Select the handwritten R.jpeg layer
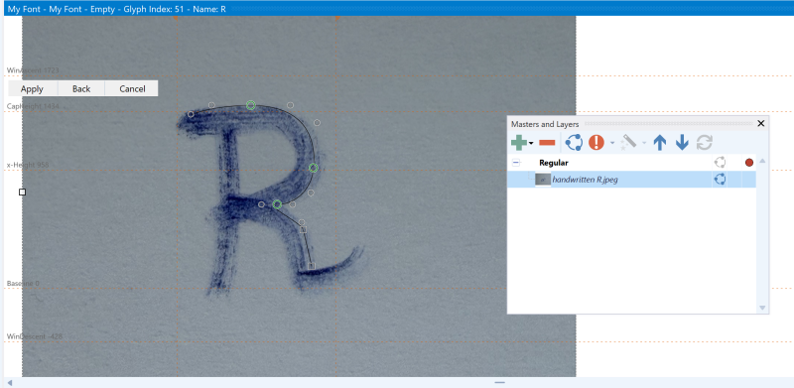794x388 pixels. click(631, 180)
